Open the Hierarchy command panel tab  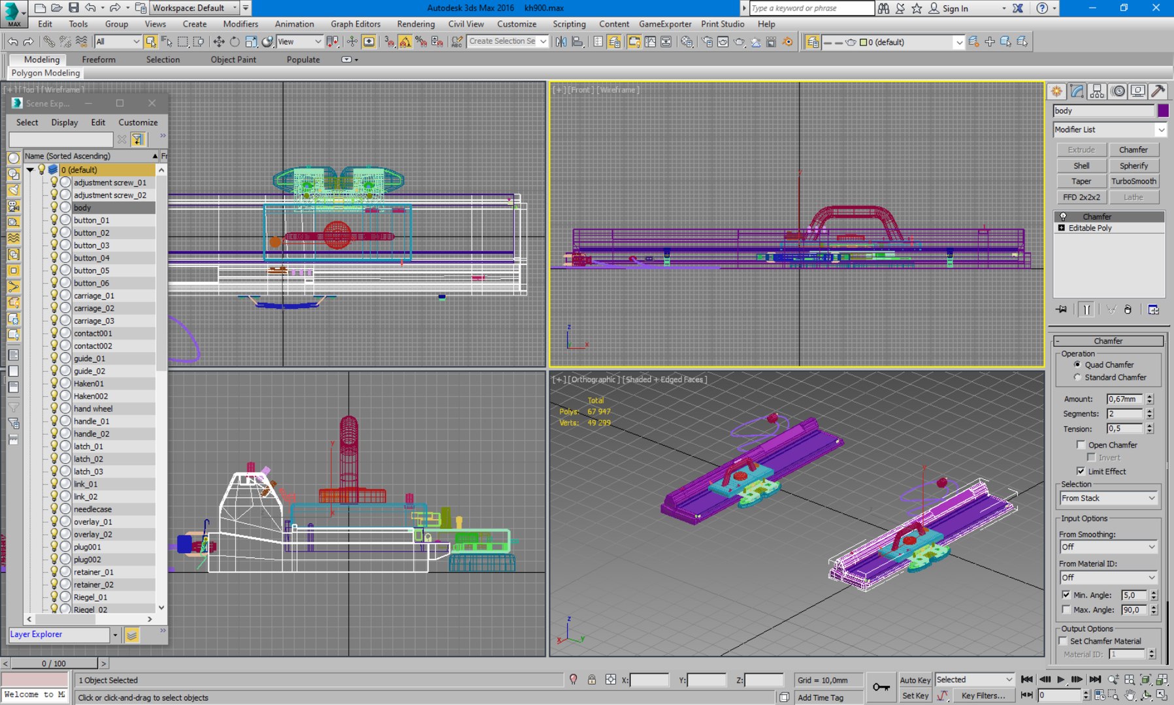coord(1097,91)
